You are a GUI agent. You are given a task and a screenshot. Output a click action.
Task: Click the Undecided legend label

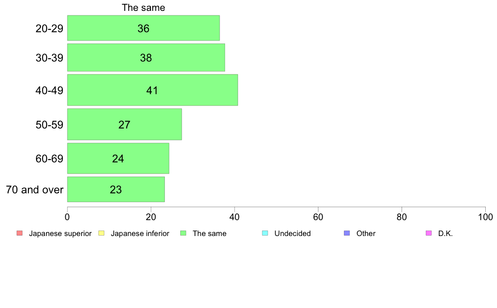tap(292, 234)
